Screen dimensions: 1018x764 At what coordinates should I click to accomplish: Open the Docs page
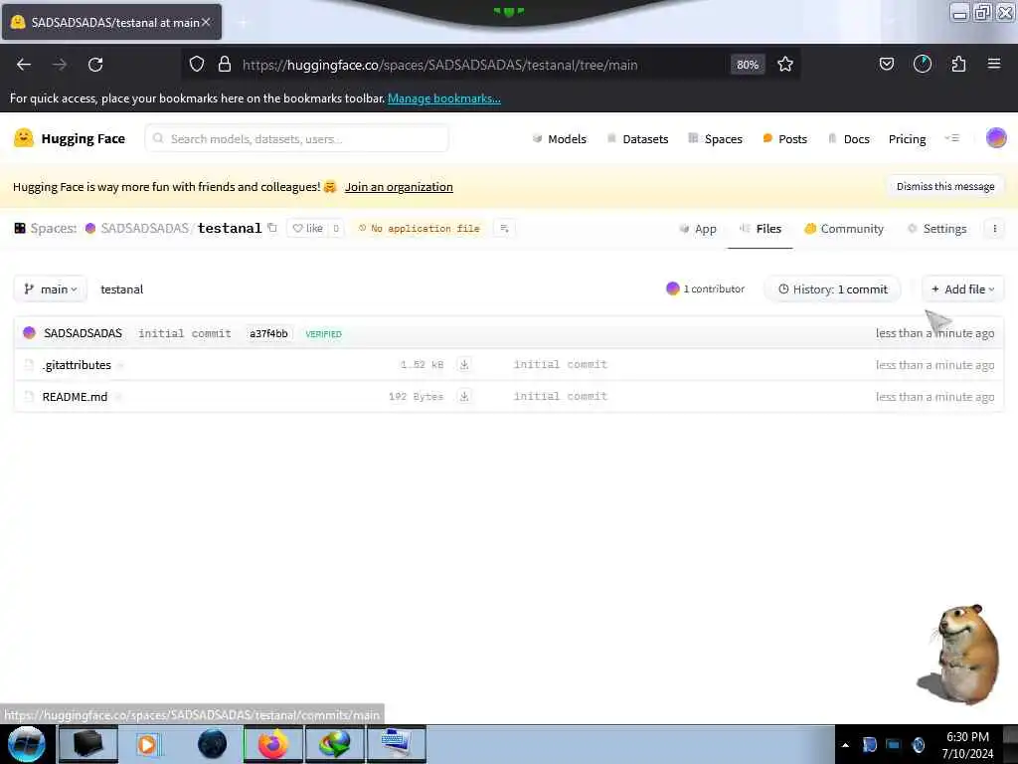[849, 139]
